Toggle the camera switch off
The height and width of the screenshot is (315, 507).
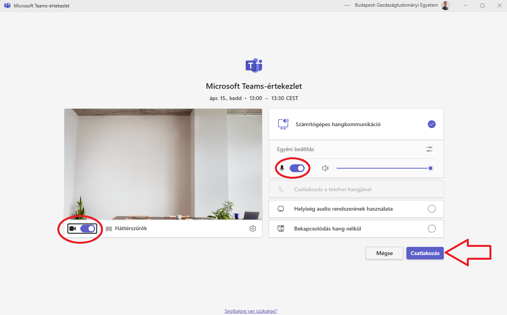coord(88,229)
